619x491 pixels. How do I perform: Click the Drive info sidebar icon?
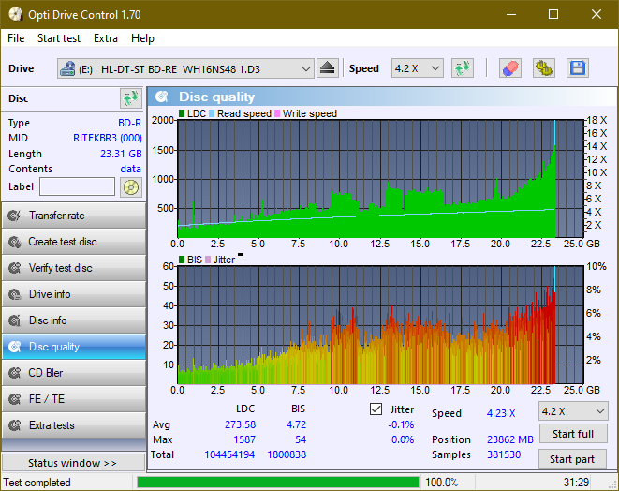15,294
